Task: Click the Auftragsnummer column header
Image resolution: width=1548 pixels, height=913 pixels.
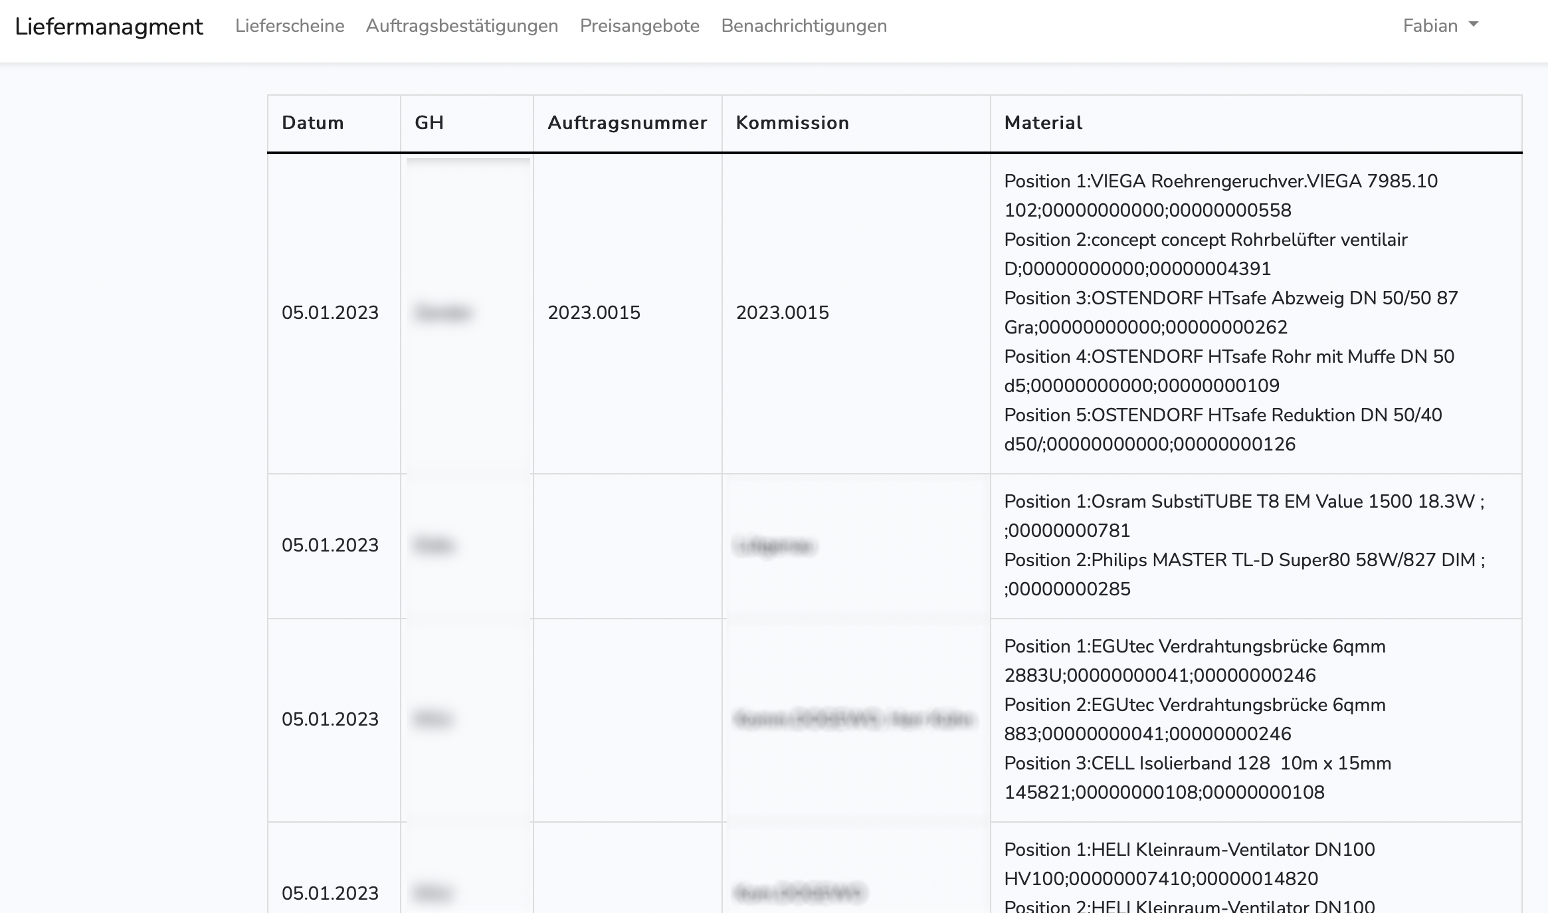Action: [627, 123]
